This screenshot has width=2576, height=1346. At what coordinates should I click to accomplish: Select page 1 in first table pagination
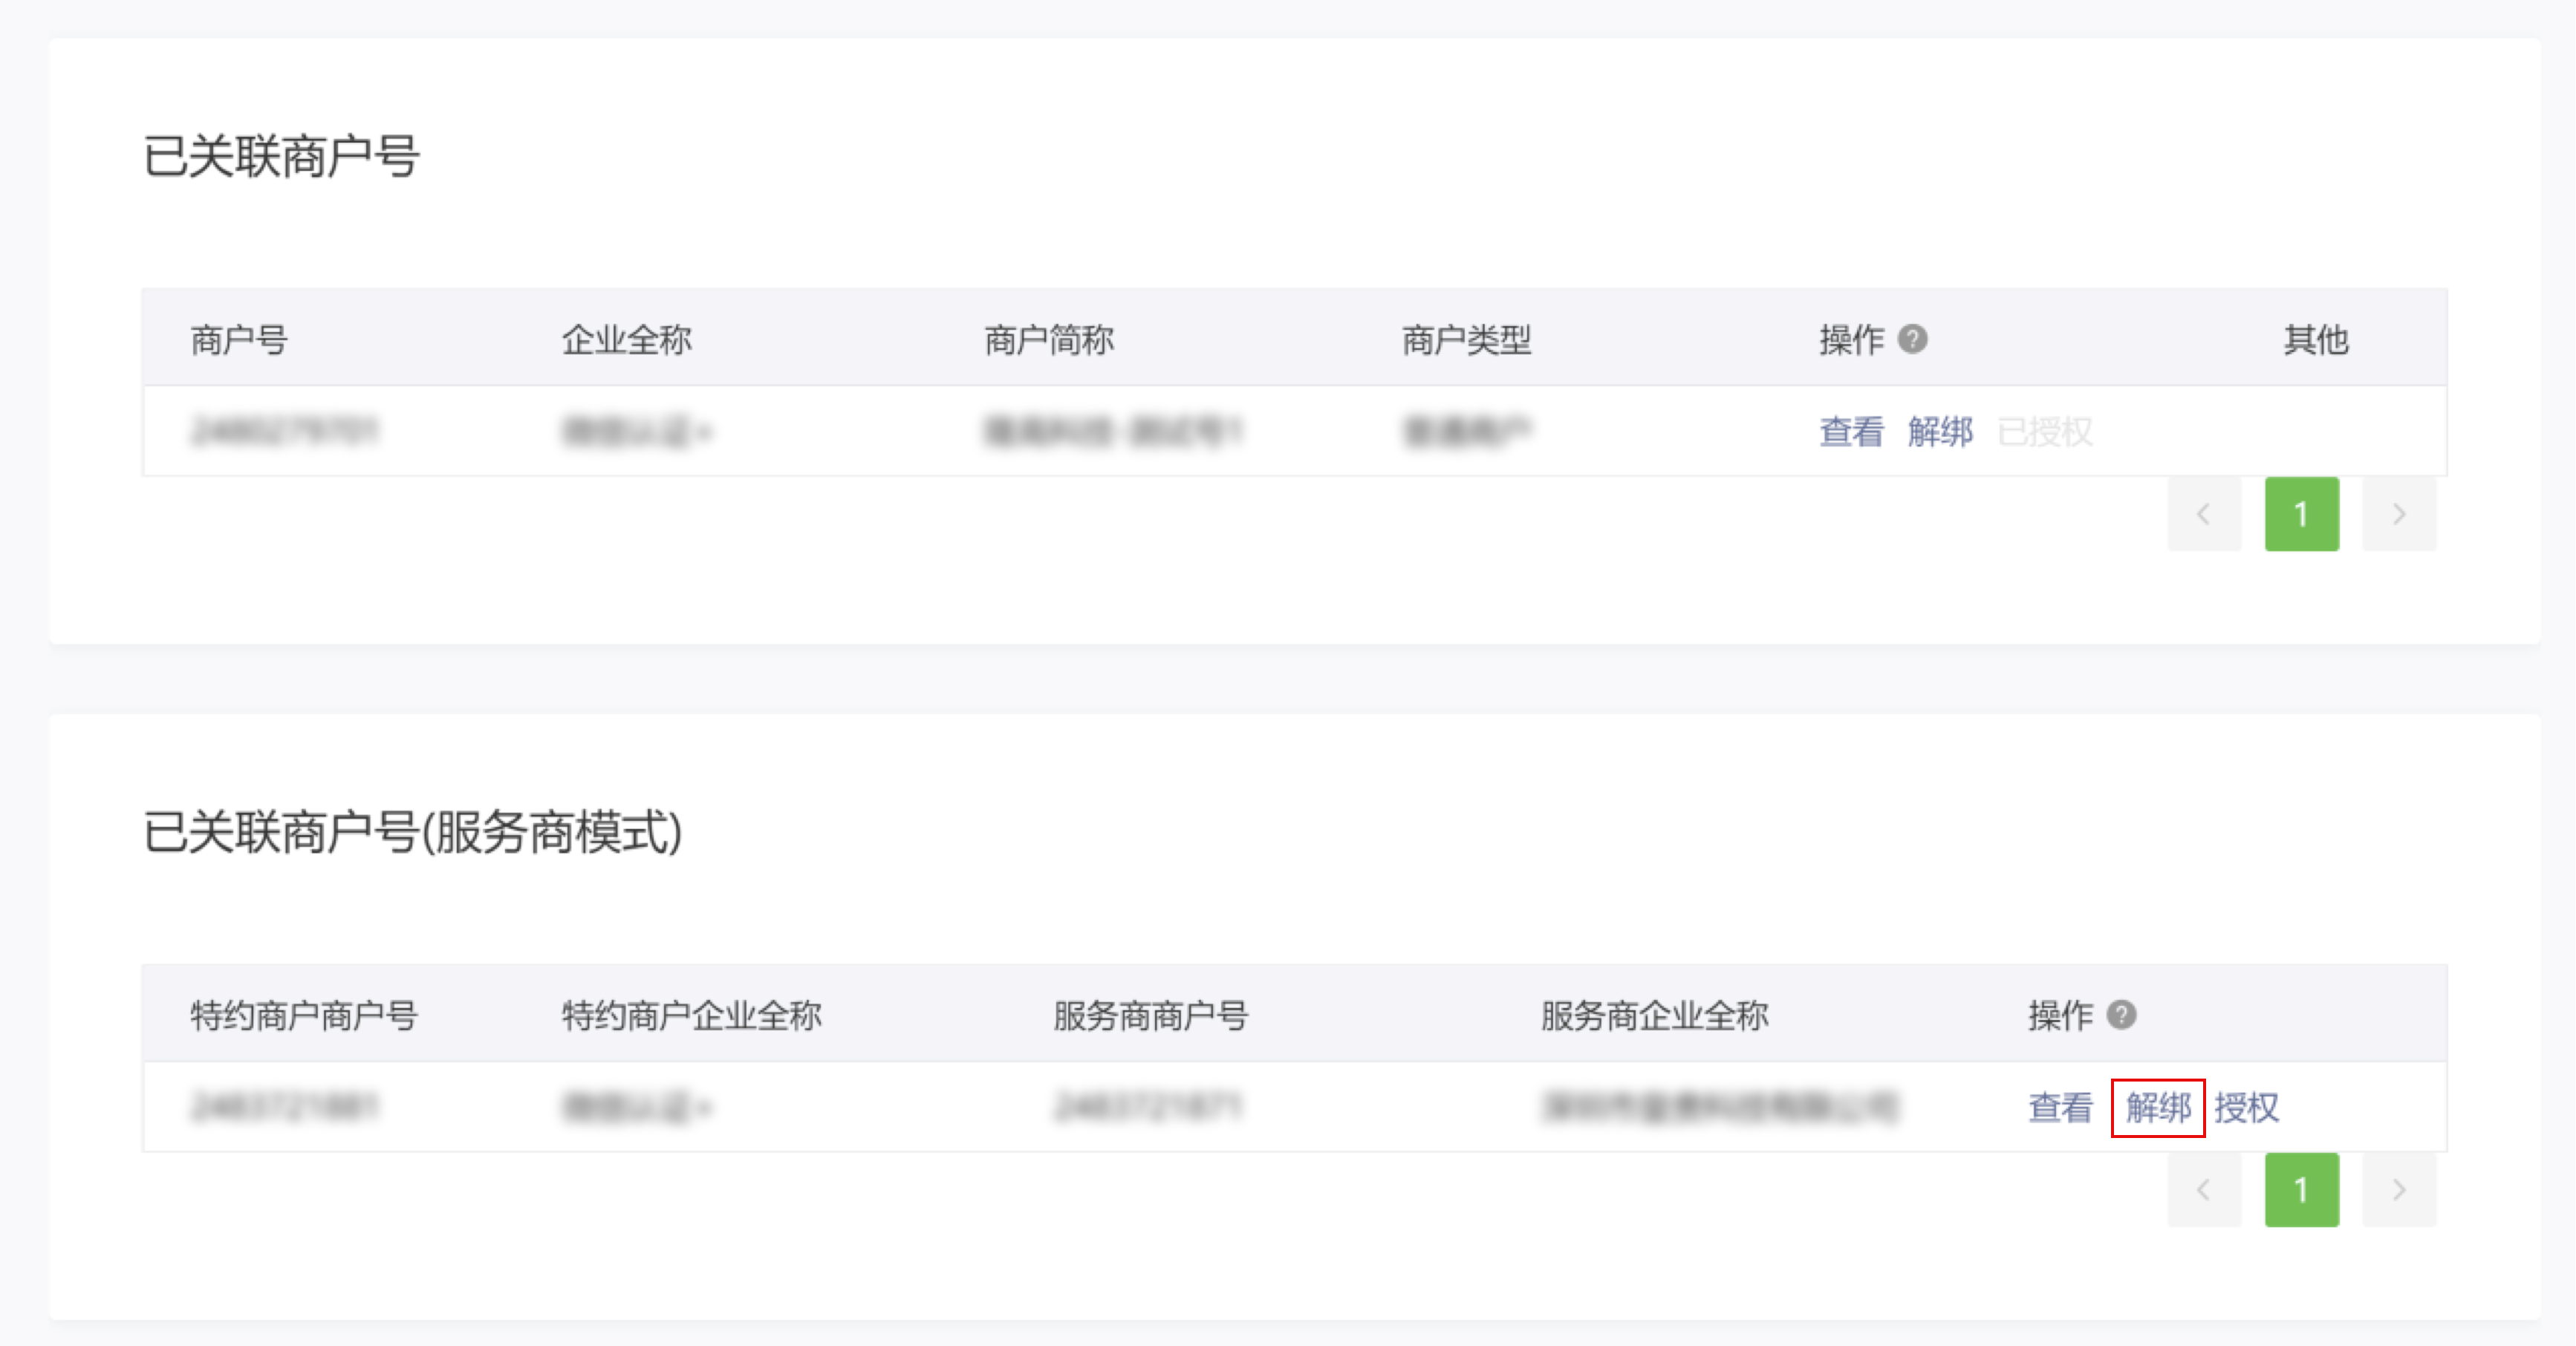(2302, 514)
